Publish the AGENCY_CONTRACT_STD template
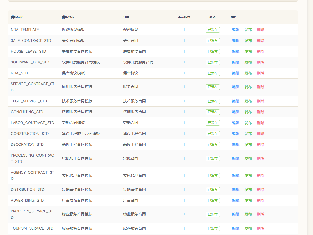 (x=248, y=176)
